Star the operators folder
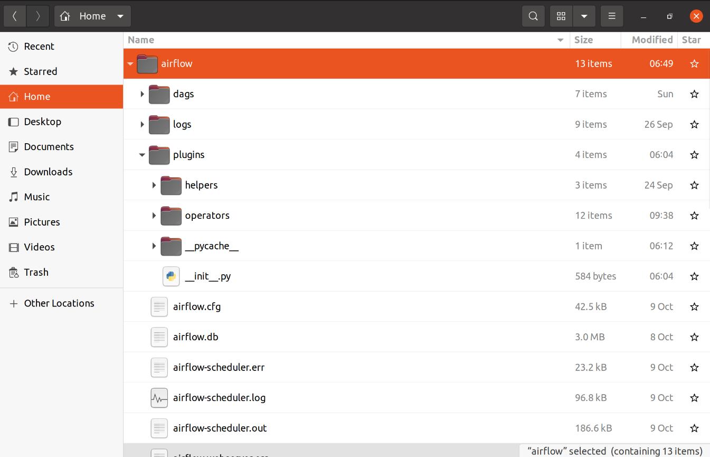Image resolution: width=710 pixels, height=457 pixels. (x=694, y=216)
